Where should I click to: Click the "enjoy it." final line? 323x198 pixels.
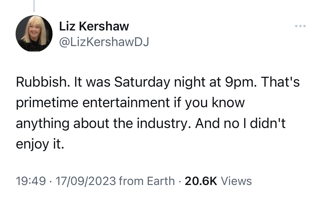coord(40,144)
